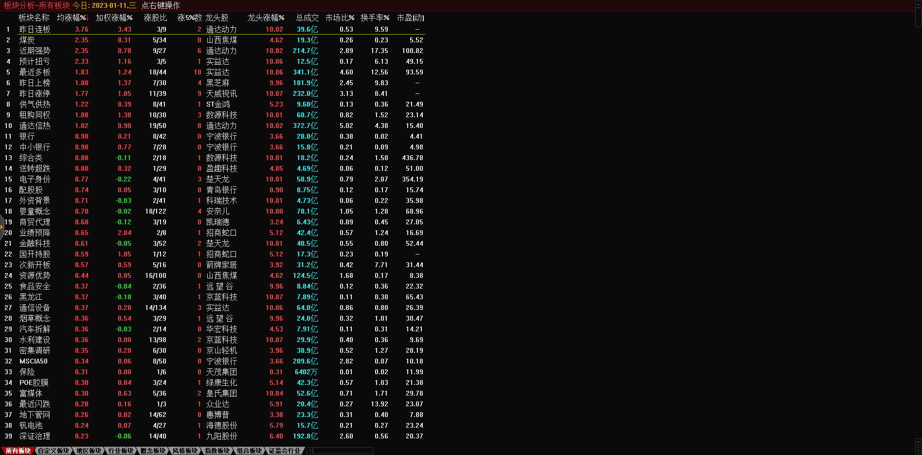The image size is (922, 455).
Task: Switch to the 行业板块 tab
Action: 121,451
